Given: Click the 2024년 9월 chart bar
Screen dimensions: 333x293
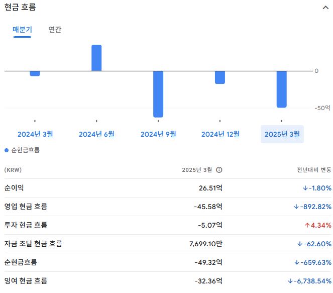Looking at the screenshot, I should pos(158,94).
